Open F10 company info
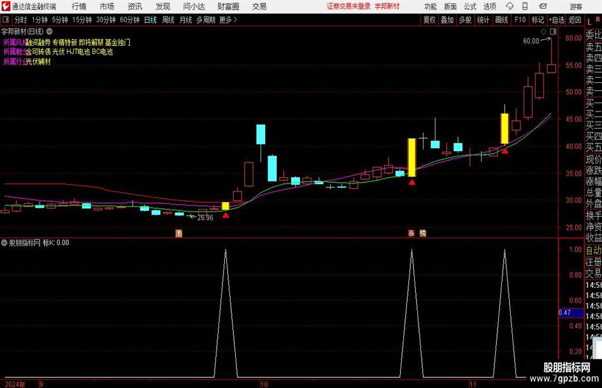 (520, 20)
